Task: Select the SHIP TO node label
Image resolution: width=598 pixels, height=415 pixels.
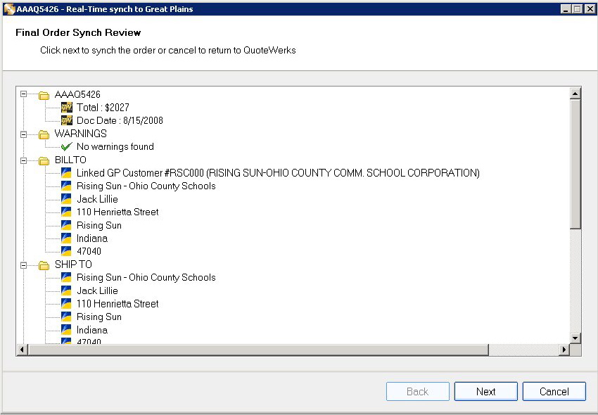Action: tap(73, 264)
